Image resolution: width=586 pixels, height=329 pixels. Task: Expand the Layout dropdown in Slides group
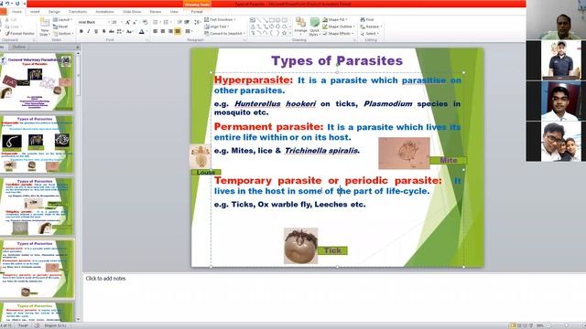click(x=63, y=19)
